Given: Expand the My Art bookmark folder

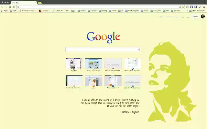Looking at the screenshot, I should 82,11.
